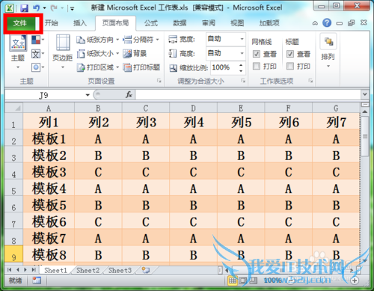Viewport: 374px width, 291px height.
Task: Click the fx insert function icon
Action: pyautogui.click(x=129, y=95)
